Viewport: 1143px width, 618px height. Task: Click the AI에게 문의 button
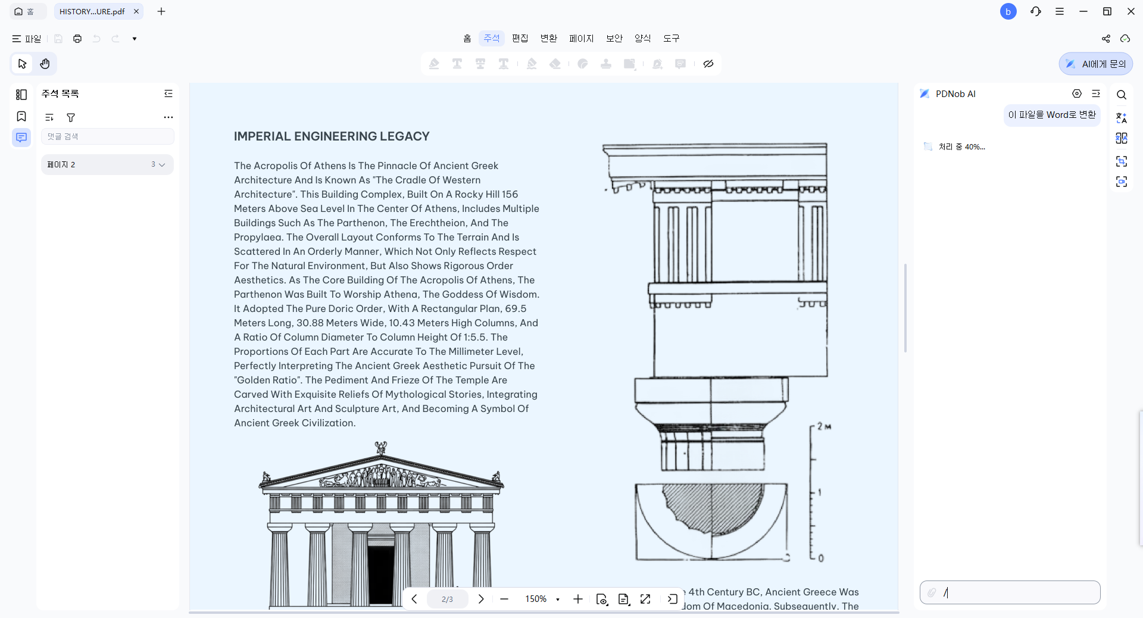[x=1096, y=64]
